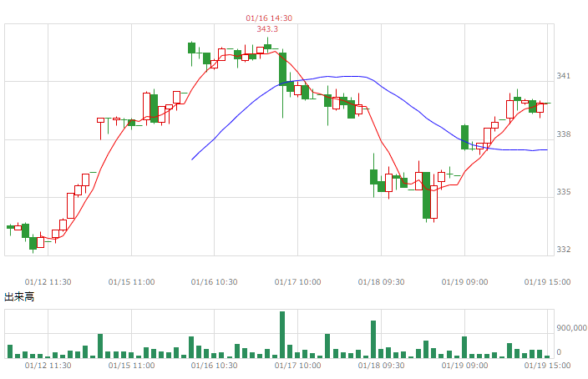
Task: Select the 343.3 peak price label
Action: (267, 29)
